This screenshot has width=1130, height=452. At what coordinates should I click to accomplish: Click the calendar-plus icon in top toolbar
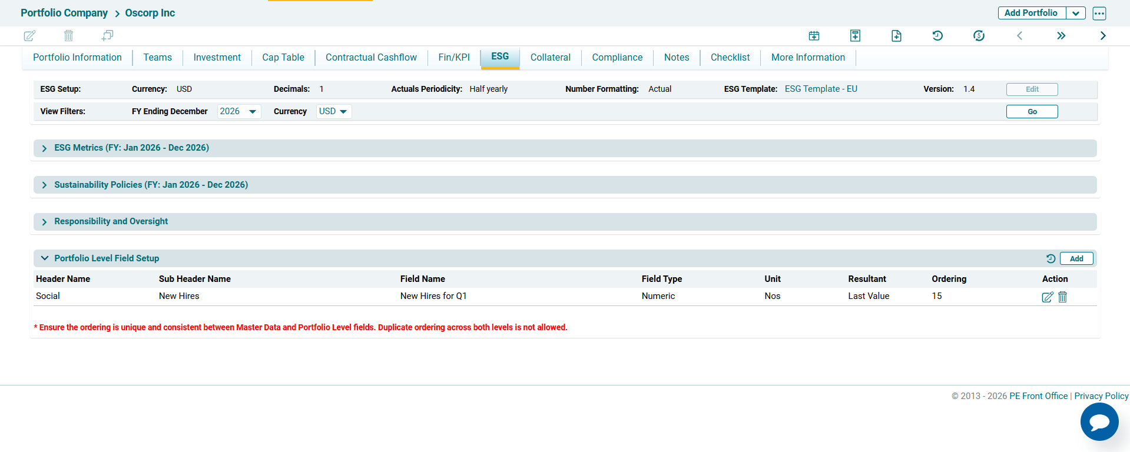click(x=814, y=36)
